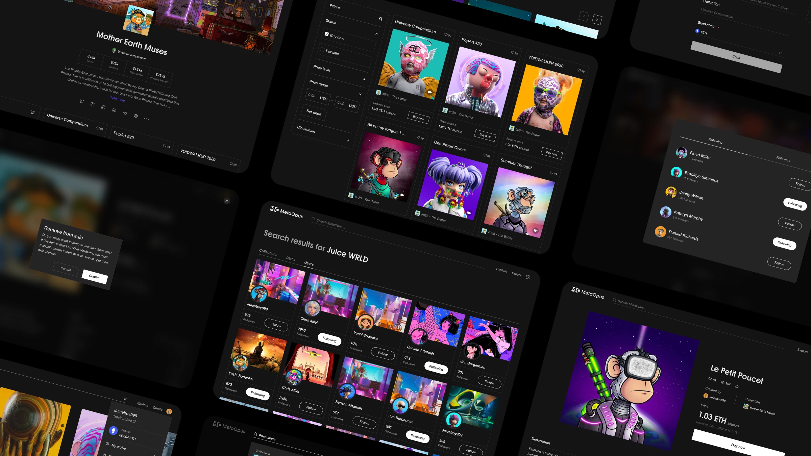Click the MetaOpus logo on the search results page
811x456 pixels.
tap(286, 212)
